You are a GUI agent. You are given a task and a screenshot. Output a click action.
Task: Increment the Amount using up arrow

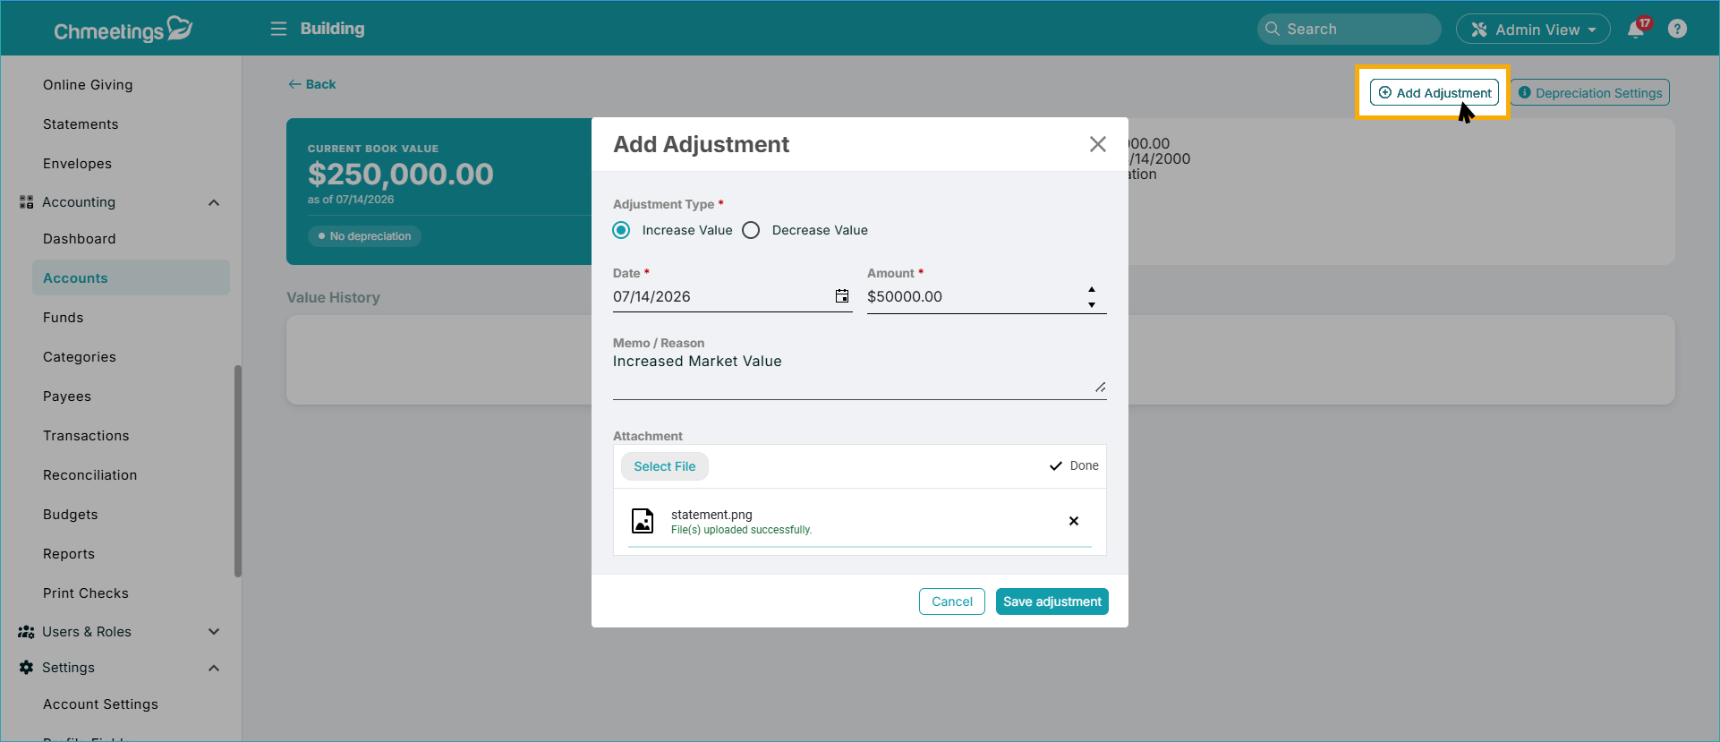[x=1092, y=290]
